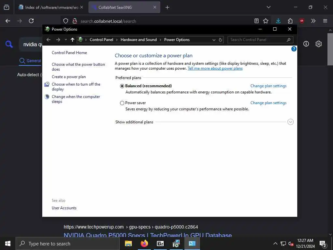Open Firefox View recent browsing icon

(x=7, y=7)
